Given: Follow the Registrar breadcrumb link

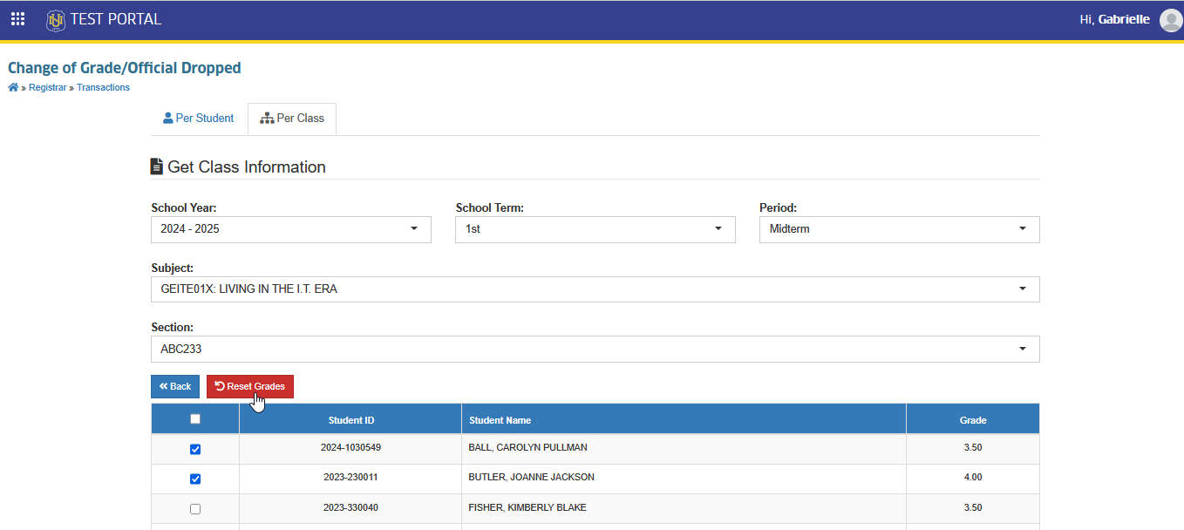Looking at the screenshot, I should pyautogui.click(x=47, y=87).
